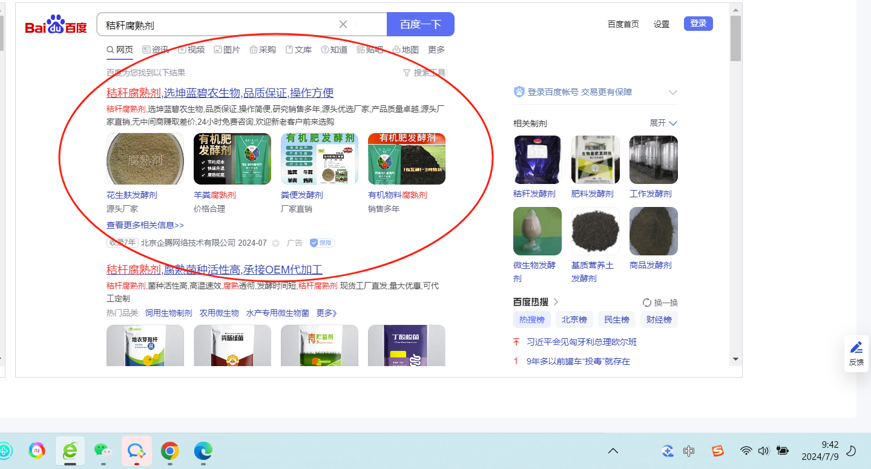Open the 羊粪腐熟剂 link
This screenshot has height=469, width=871.
click(x=215, y=195)
